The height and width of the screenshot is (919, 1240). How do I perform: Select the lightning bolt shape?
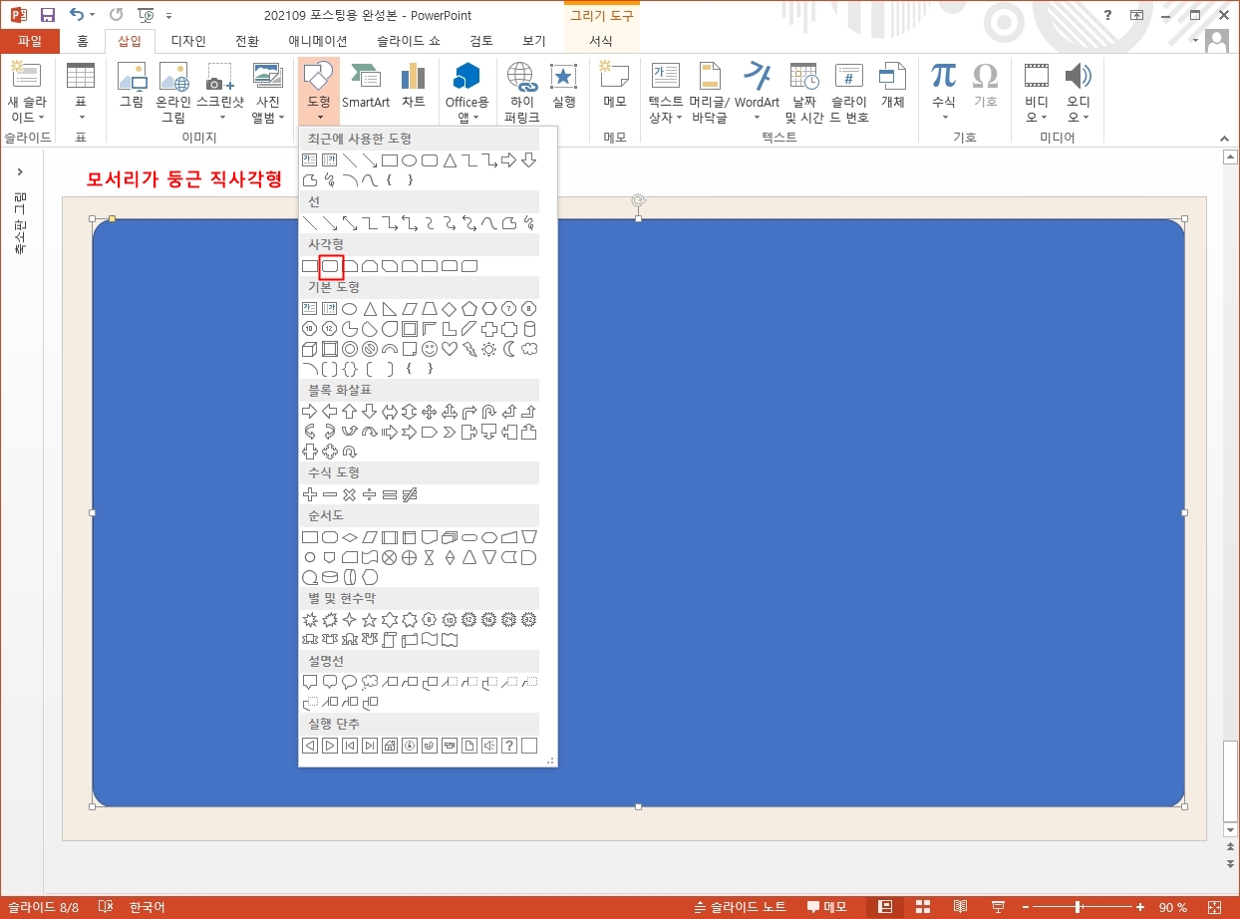point(469,349)
